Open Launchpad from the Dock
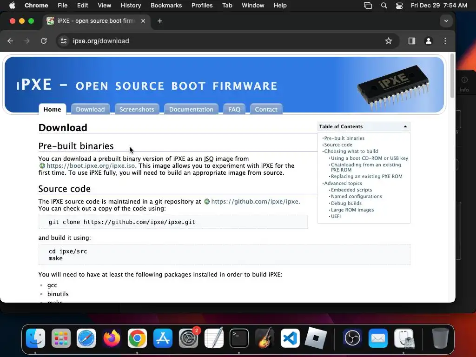Screen dimensions: 476x357 tap(61, 338)
